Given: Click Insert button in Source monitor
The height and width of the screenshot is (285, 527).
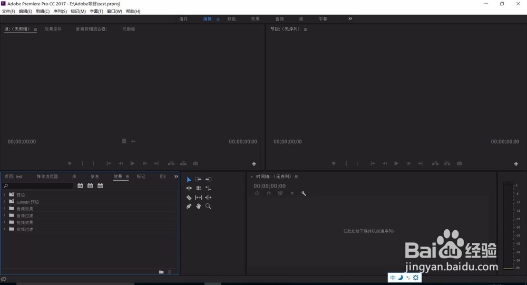Looking at the screenshot, I should (171, 163).
